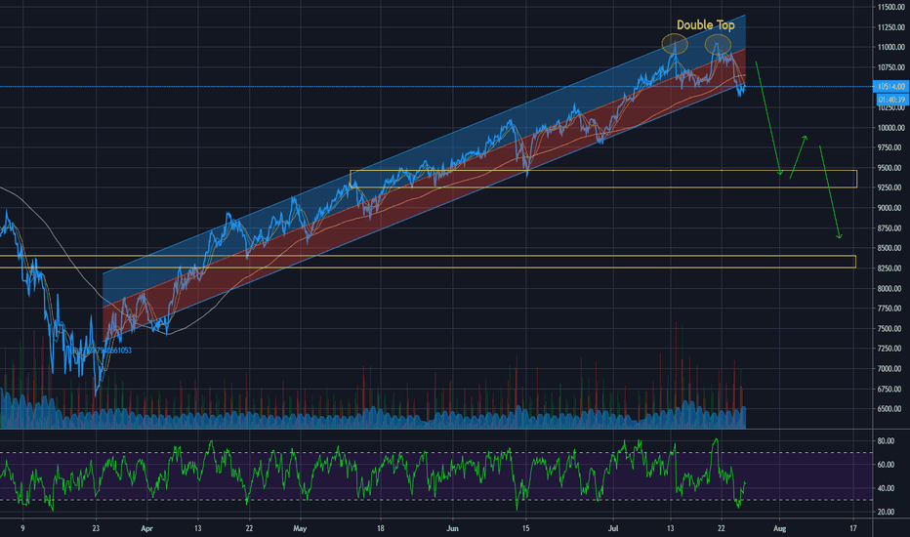Click the 9 date label on time axis
The image size is (910, 537).
[22, 528]
